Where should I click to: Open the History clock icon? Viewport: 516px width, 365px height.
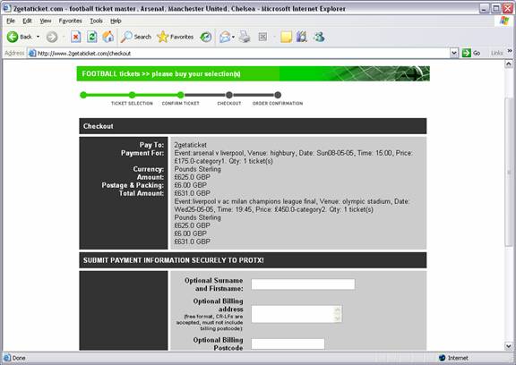[x=206, y=37]
